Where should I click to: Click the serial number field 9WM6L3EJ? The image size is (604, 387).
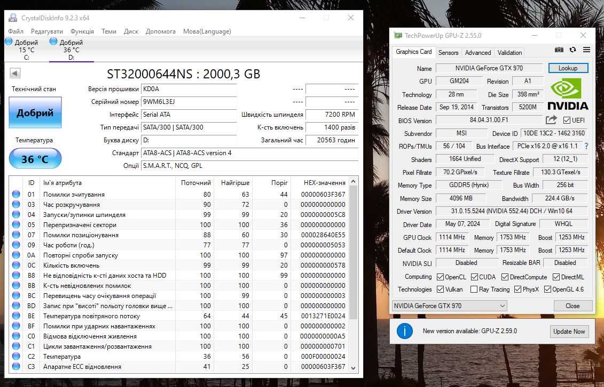tap(189, 102)
